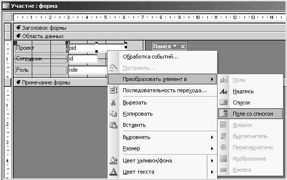Select the pid text box
The image size is (287, 180).
96,48
